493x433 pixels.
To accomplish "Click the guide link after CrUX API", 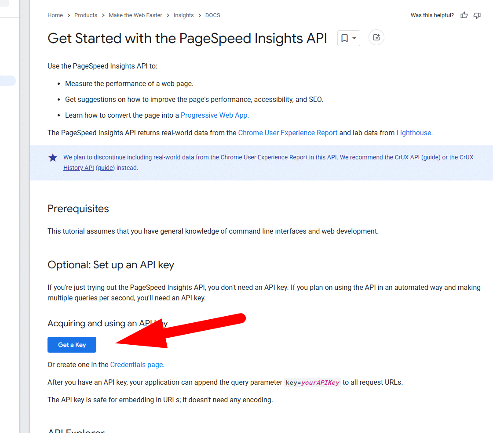I will click(x=431, y=157).
